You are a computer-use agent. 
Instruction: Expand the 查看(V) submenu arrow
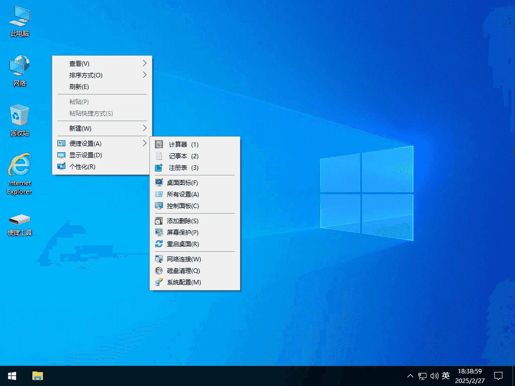pos(144,63)
